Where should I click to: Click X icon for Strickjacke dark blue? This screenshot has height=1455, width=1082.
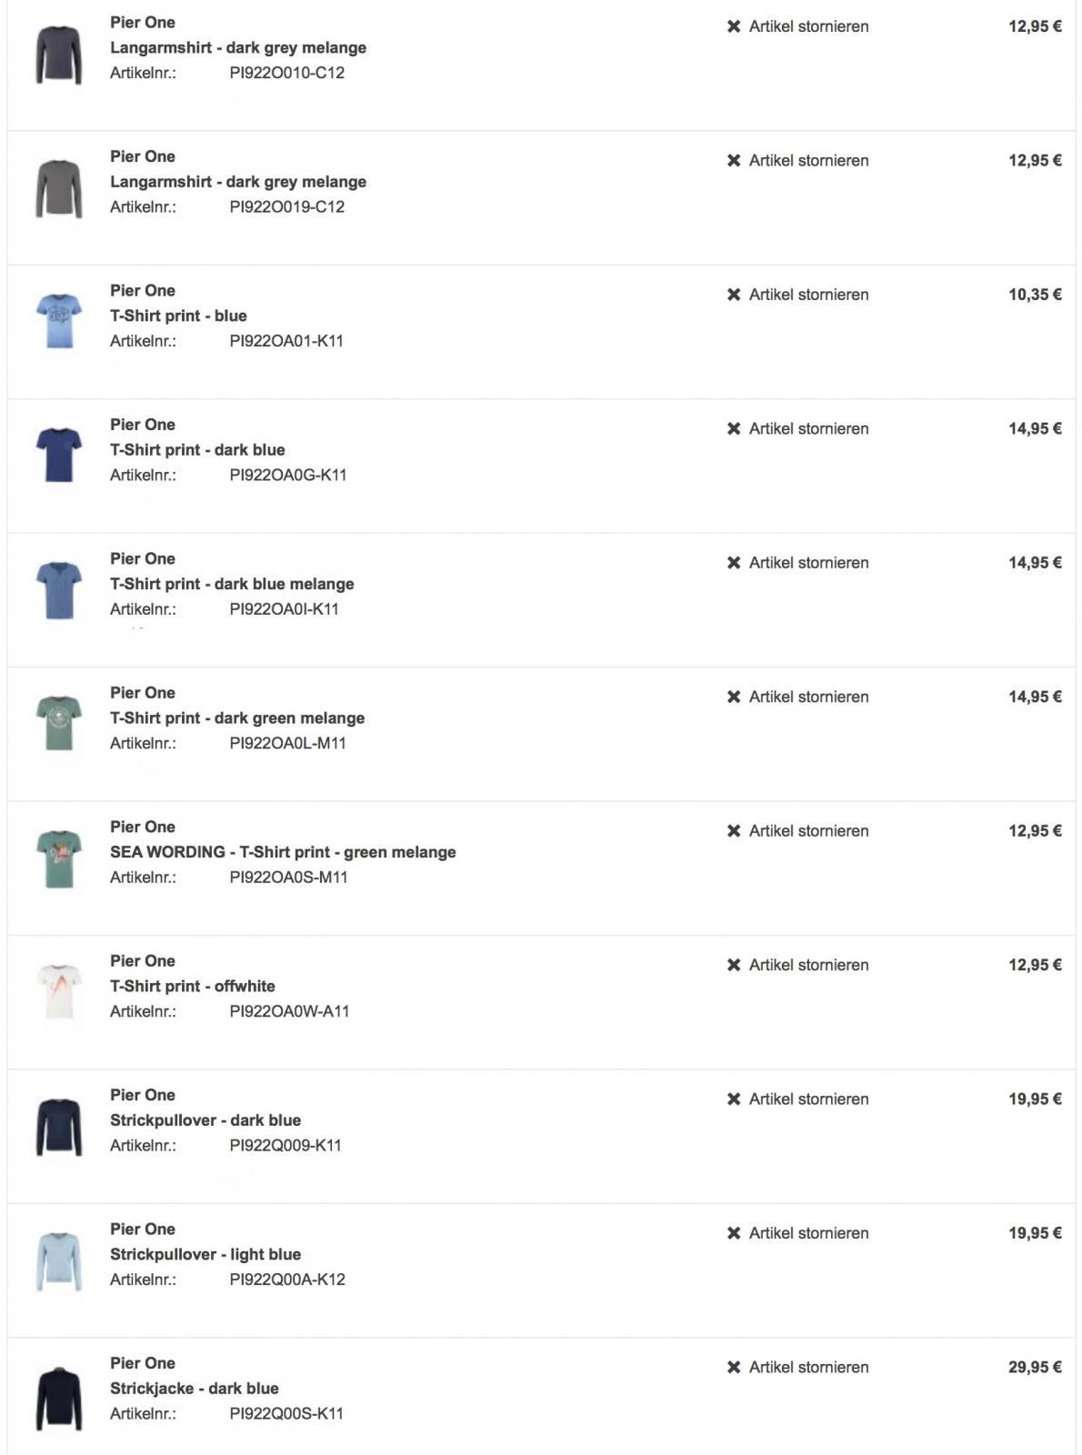734,1368
